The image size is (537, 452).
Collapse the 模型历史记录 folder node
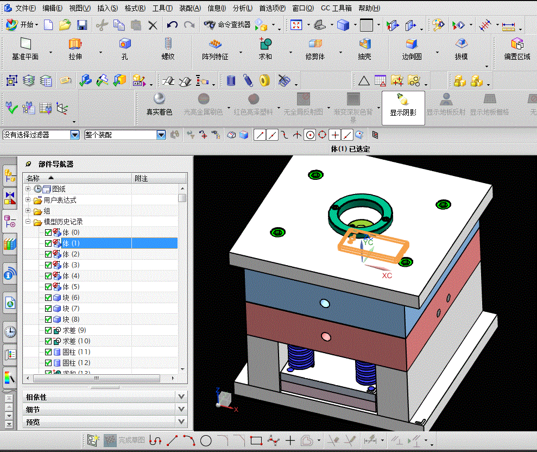[x=28, y=221]
